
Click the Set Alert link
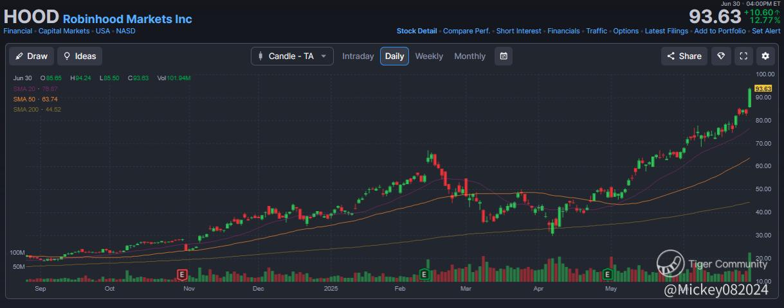[x=766, y=31]
